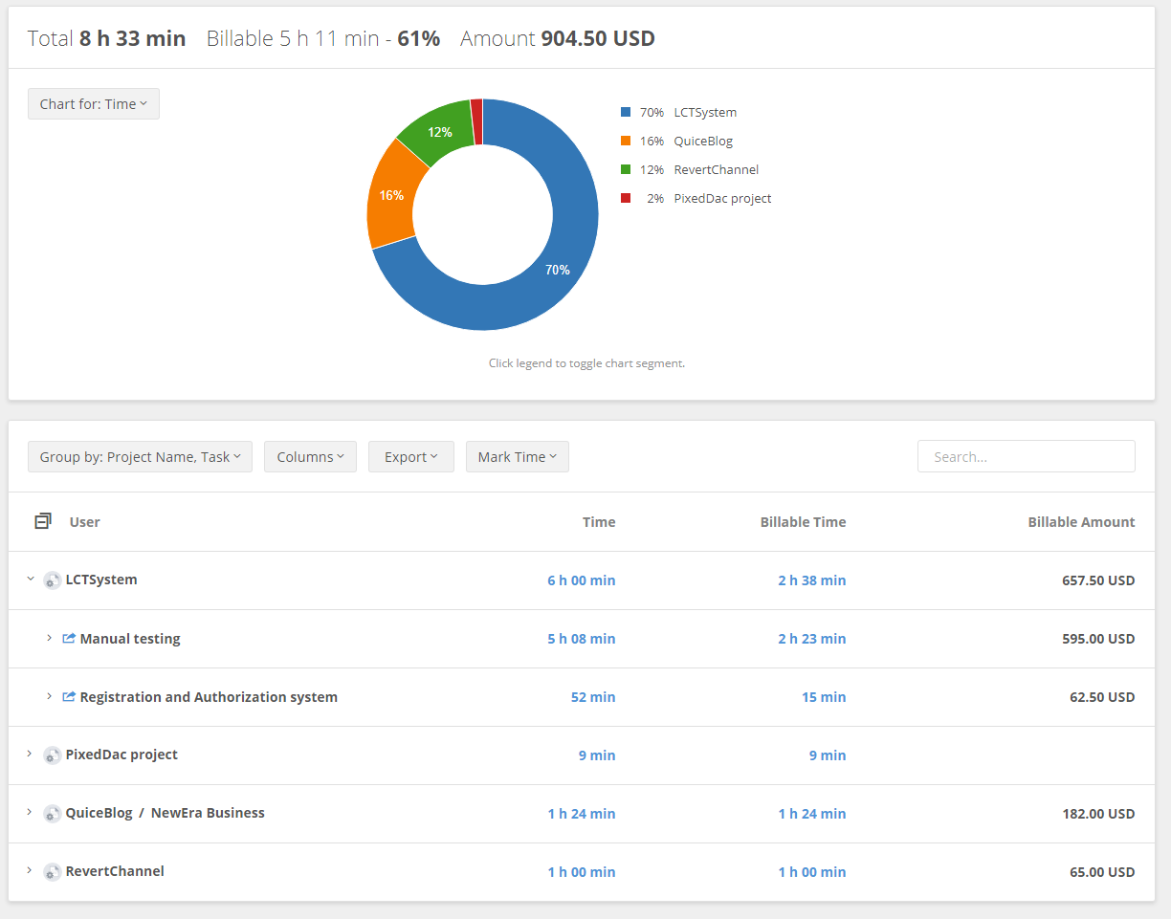Image resolution: width=1171 pixels, height=919 pixels.
Task: Click the Billable Time column header
Action: point(803,522)
